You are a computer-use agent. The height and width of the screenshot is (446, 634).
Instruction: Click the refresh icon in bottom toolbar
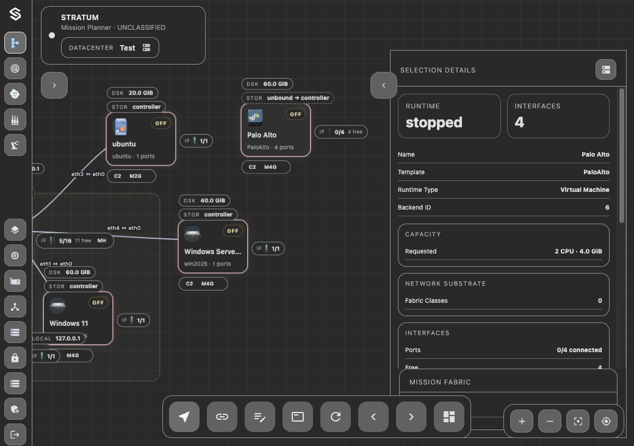336,417
